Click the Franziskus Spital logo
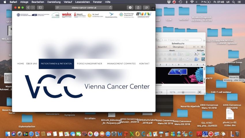245x138 pixels. point(111,15)
